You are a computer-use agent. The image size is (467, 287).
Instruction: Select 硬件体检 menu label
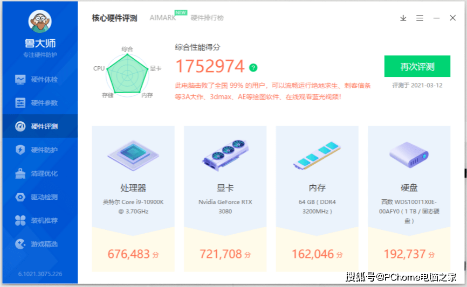44,79
